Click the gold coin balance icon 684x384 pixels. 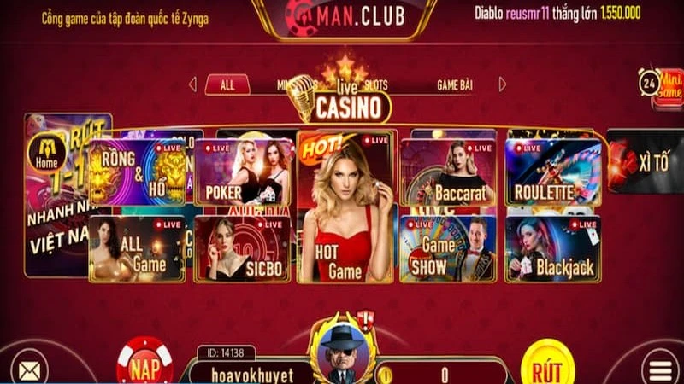[x=384, y=374]
